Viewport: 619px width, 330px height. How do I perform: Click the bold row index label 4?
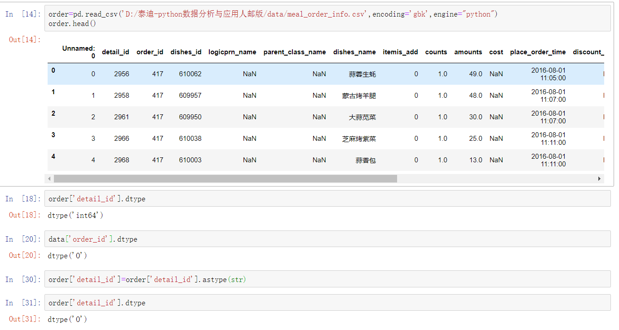point(53,156)
